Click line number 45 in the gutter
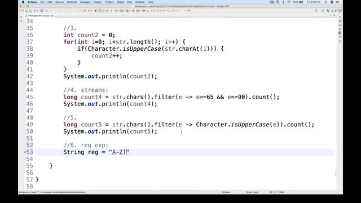The height and width of the screenshot is (203, 361). coord(29,97)
